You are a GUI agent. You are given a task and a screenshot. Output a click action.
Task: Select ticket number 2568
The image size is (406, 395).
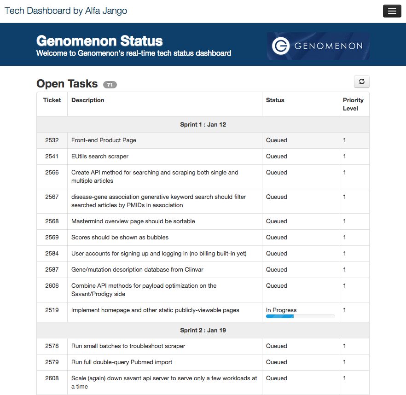pyautogui.click(x=52, y=221)
